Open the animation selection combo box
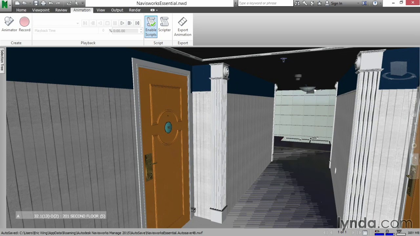Image resolution: width=420 pixels, height=236 pixels. pyautogui.click(x=57, y=23)
